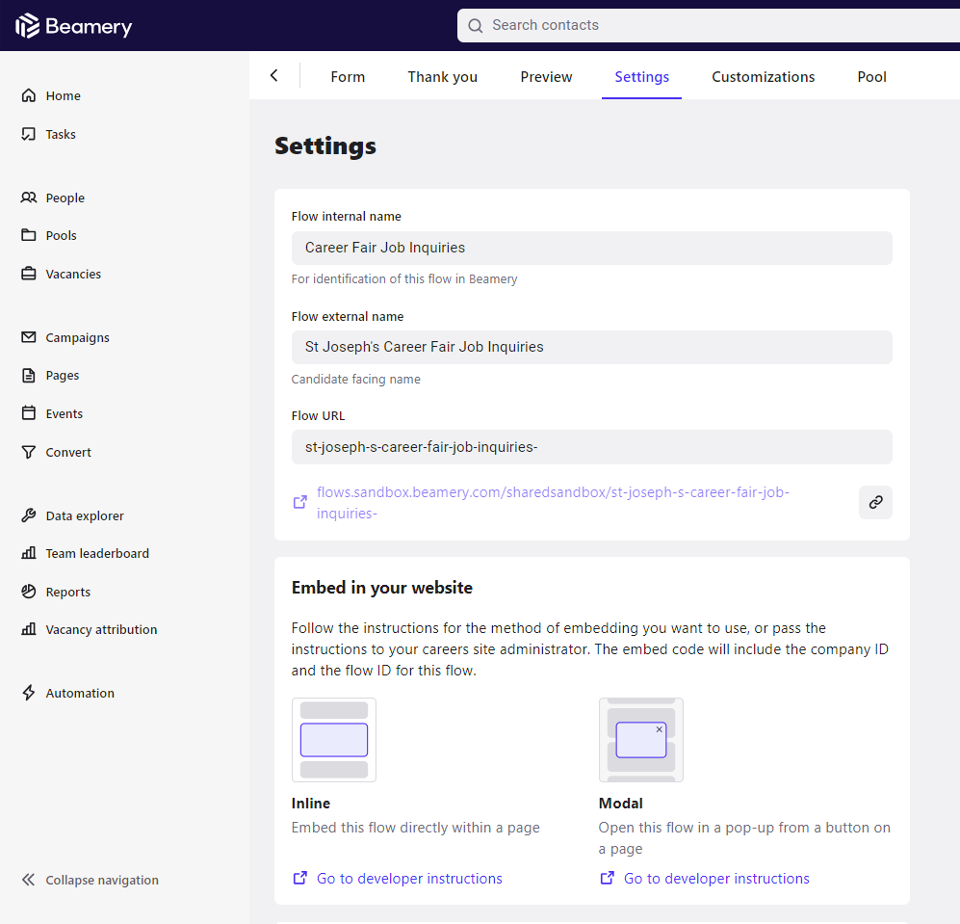Image resolution: width=960 pixels, height=924 pixels.
Task: Switch to the Thank you tab
Action: click(443, 77)
